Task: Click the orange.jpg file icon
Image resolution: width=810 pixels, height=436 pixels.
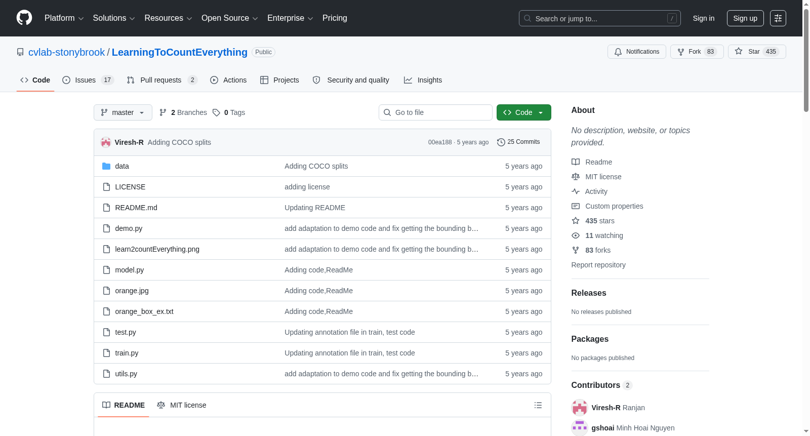Action: click(x=106, y=291)
